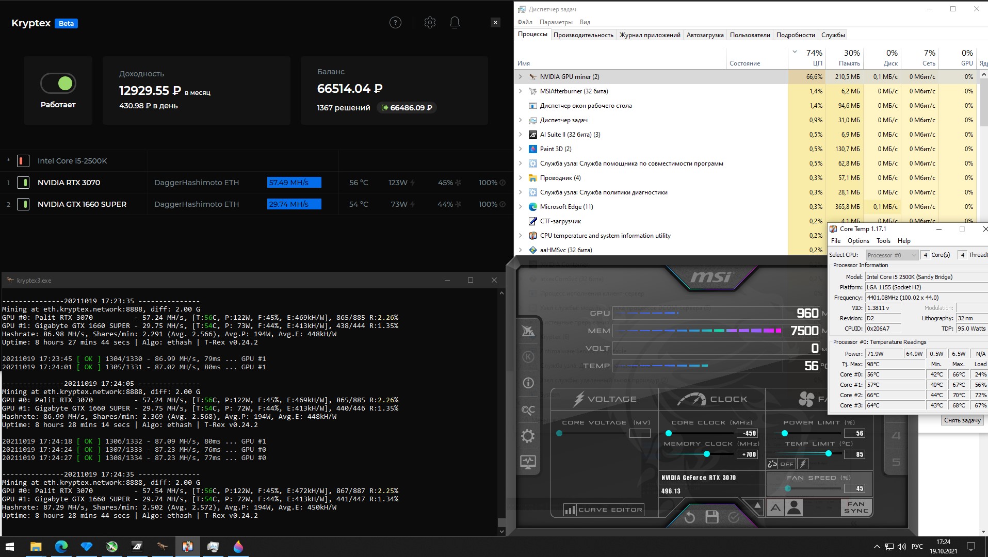
Task: Open Core Temp taskbar icon
Action: [x=187, y=547]
